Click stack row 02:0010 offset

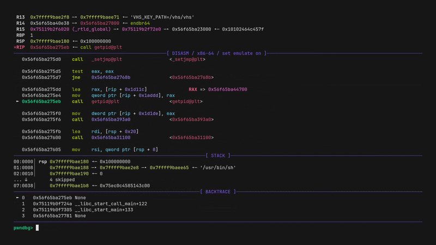tap(23, 174)
